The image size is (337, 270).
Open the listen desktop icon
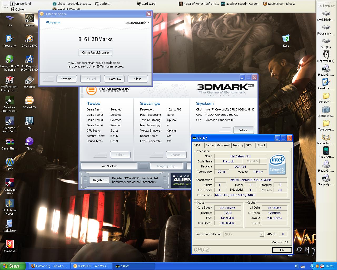(10, 164)
